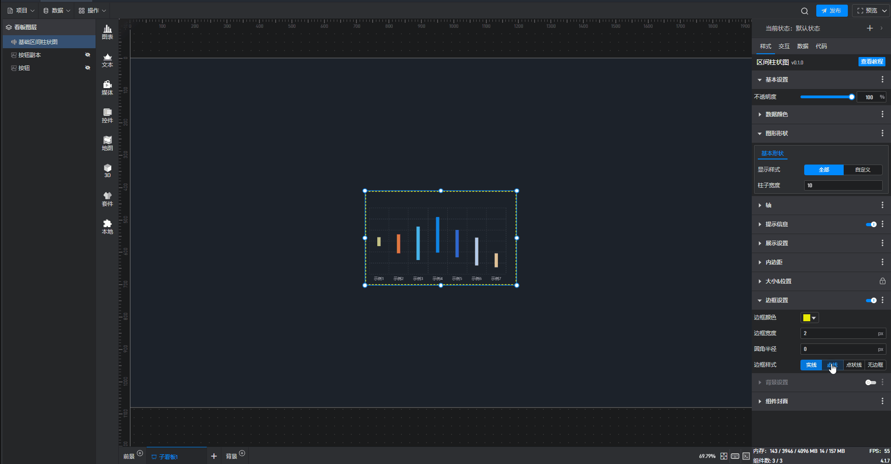Open the 文本 text components panel
891x464 pixels.
[107, 60]
